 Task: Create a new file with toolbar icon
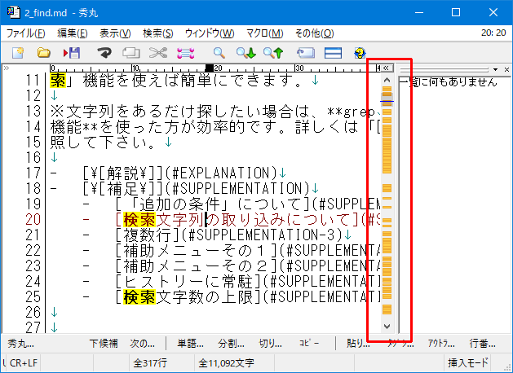[x=18, y=53]
